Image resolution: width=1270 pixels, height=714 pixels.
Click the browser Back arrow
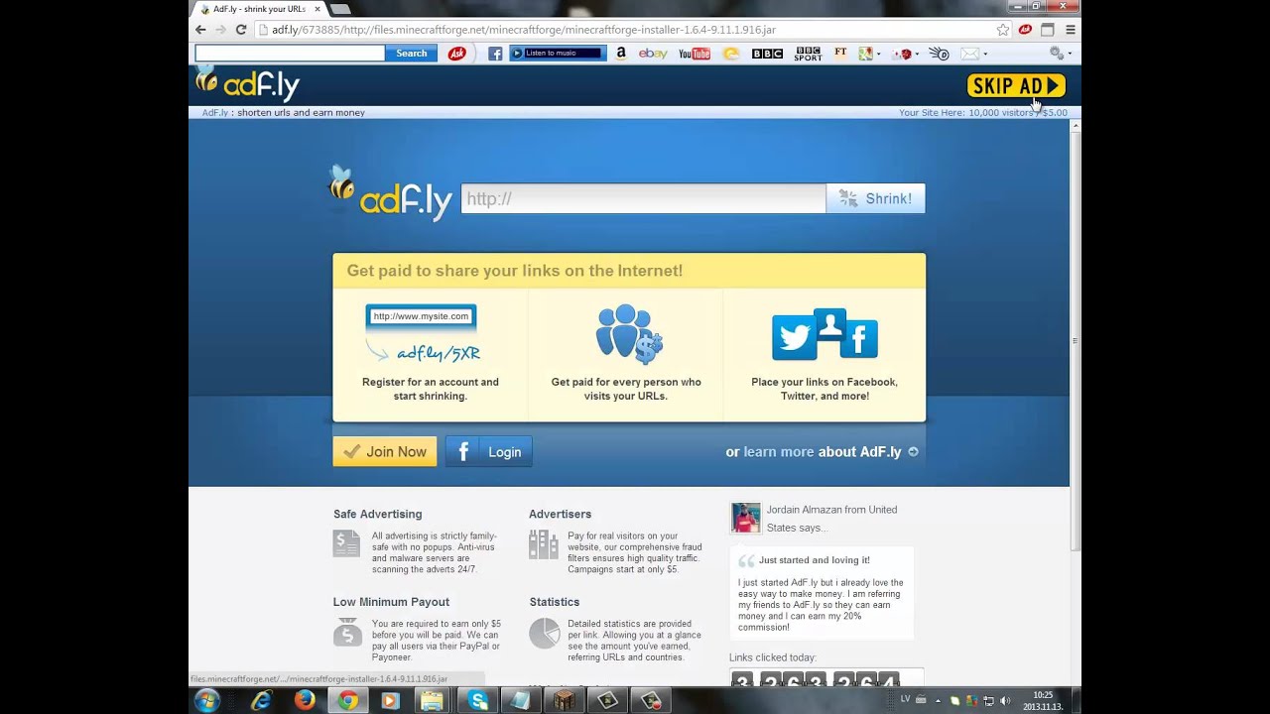(201, 30)
